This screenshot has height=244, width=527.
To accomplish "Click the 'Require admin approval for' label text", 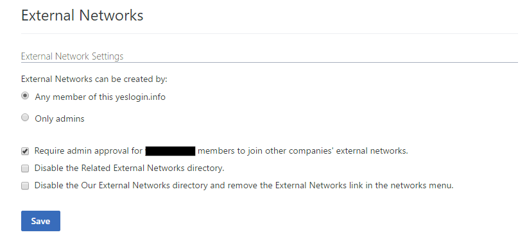I will (x=89, y=151).
